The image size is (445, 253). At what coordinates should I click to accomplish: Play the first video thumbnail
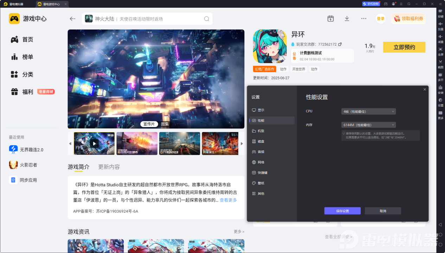point(94,143)
